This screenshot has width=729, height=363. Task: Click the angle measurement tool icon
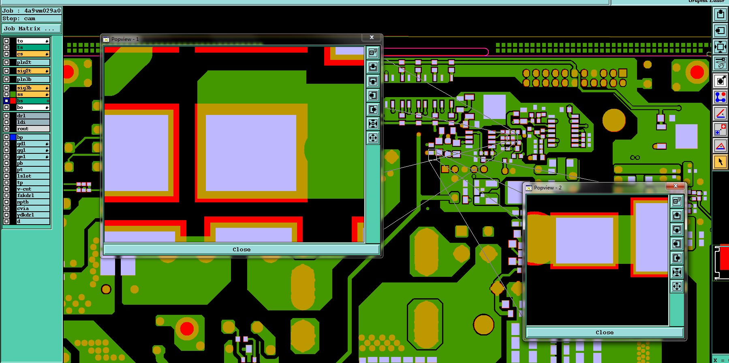[720, 113]
